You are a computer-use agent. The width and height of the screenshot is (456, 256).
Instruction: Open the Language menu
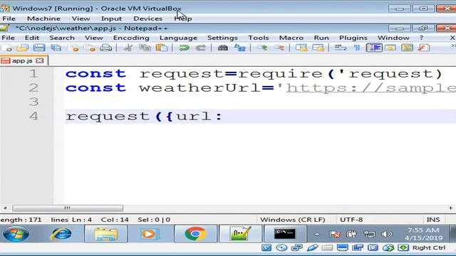click(178, 38)
